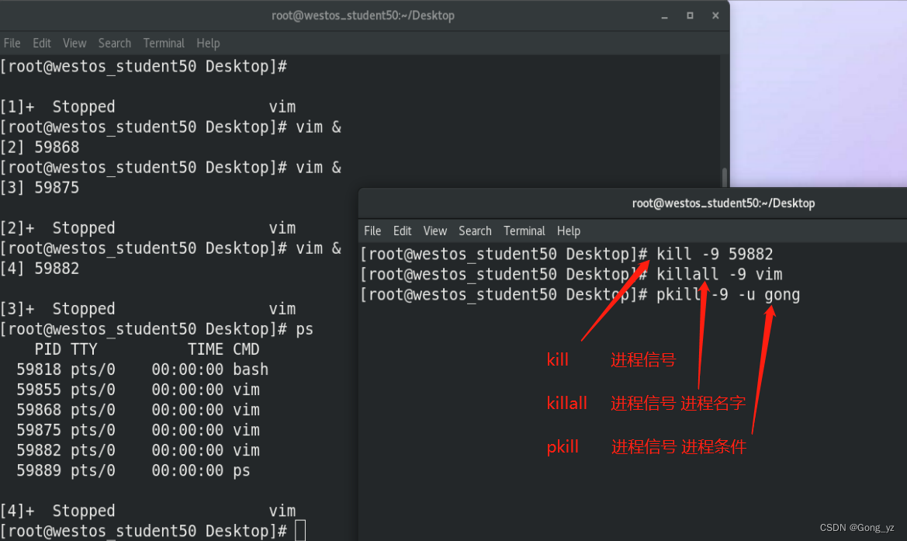Open Edit menu in back terminal window
The image size is (907, 541).
point(42,43)
